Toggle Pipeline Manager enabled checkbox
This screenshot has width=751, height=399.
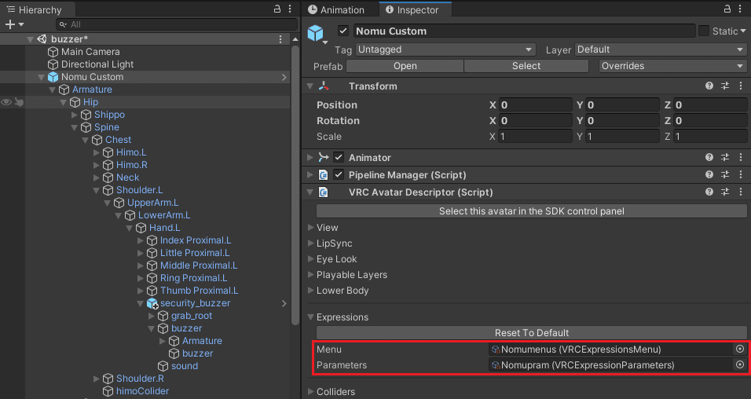click(x=339, y=174)
